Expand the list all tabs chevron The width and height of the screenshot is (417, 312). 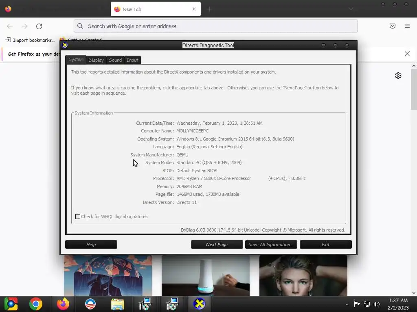(x=351, y=9)
